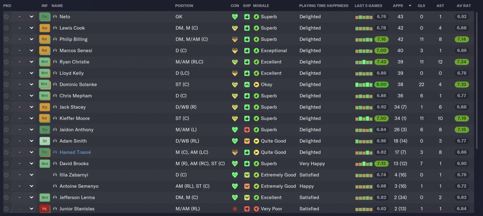Tick the selection checkbox for David Brooks
Viewport: 483px width, 216px height.
[x=6, y=164]
